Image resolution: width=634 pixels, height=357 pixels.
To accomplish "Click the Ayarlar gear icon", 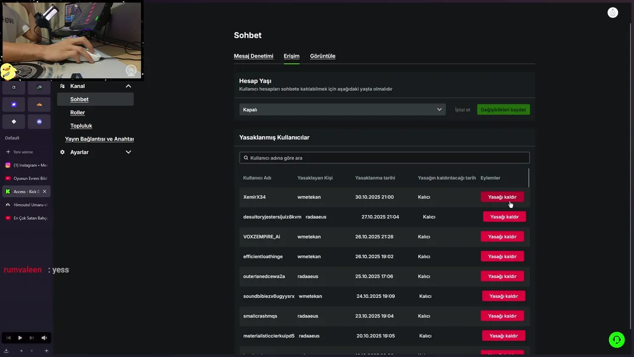I will pyautogui.click(x=62, y=152).
